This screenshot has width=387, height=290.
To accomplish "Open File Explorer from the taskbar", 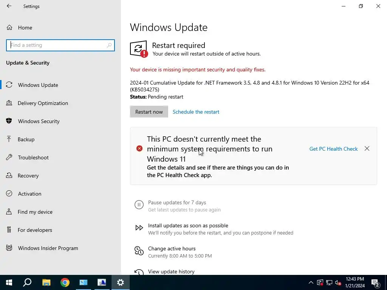I will coord(46,282).
